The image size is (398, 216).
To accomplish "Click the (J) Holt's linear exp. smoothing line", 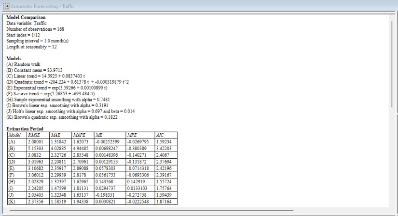I will 70,111.
